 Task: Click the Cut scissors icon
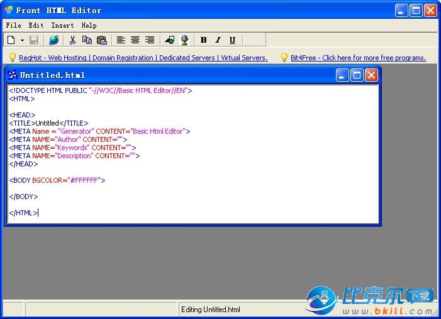coord(72,40)
